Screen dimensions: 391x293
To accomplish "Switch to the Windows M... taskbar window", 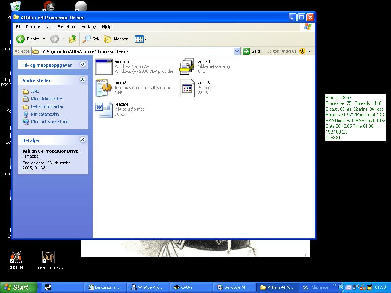I will pyautogui.click(x=234, y=287).
